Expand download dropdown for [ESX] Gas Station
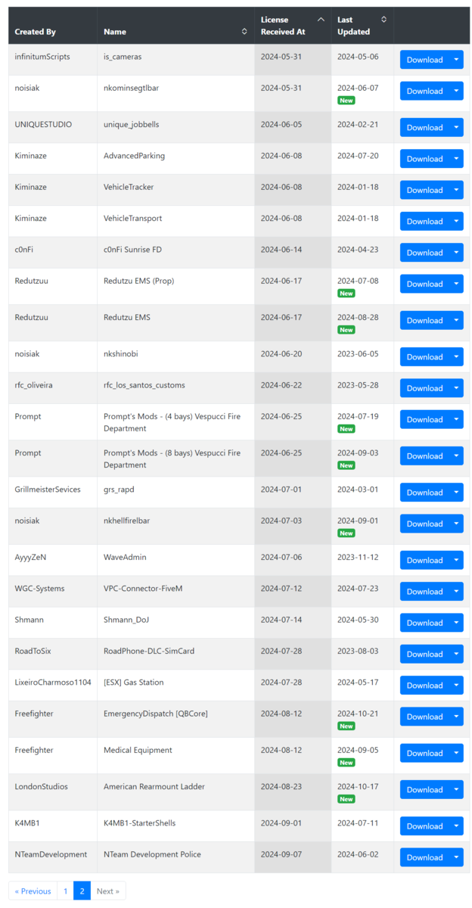 pyautogui.click(x=456, y=686)
